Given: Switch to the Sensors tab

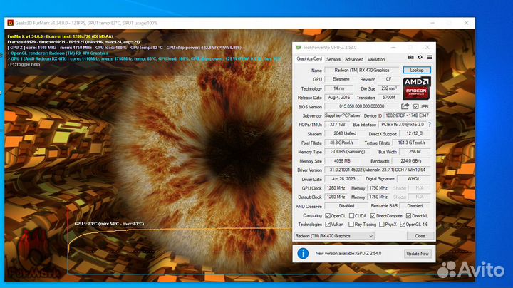Looking at the screenshot, I should click(333, 59).
